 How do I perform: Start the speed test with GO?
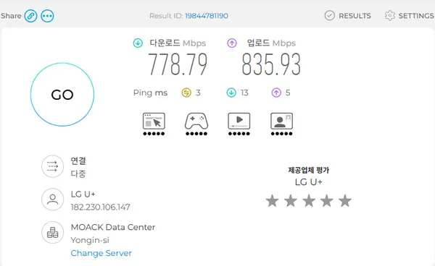(62, 95)
